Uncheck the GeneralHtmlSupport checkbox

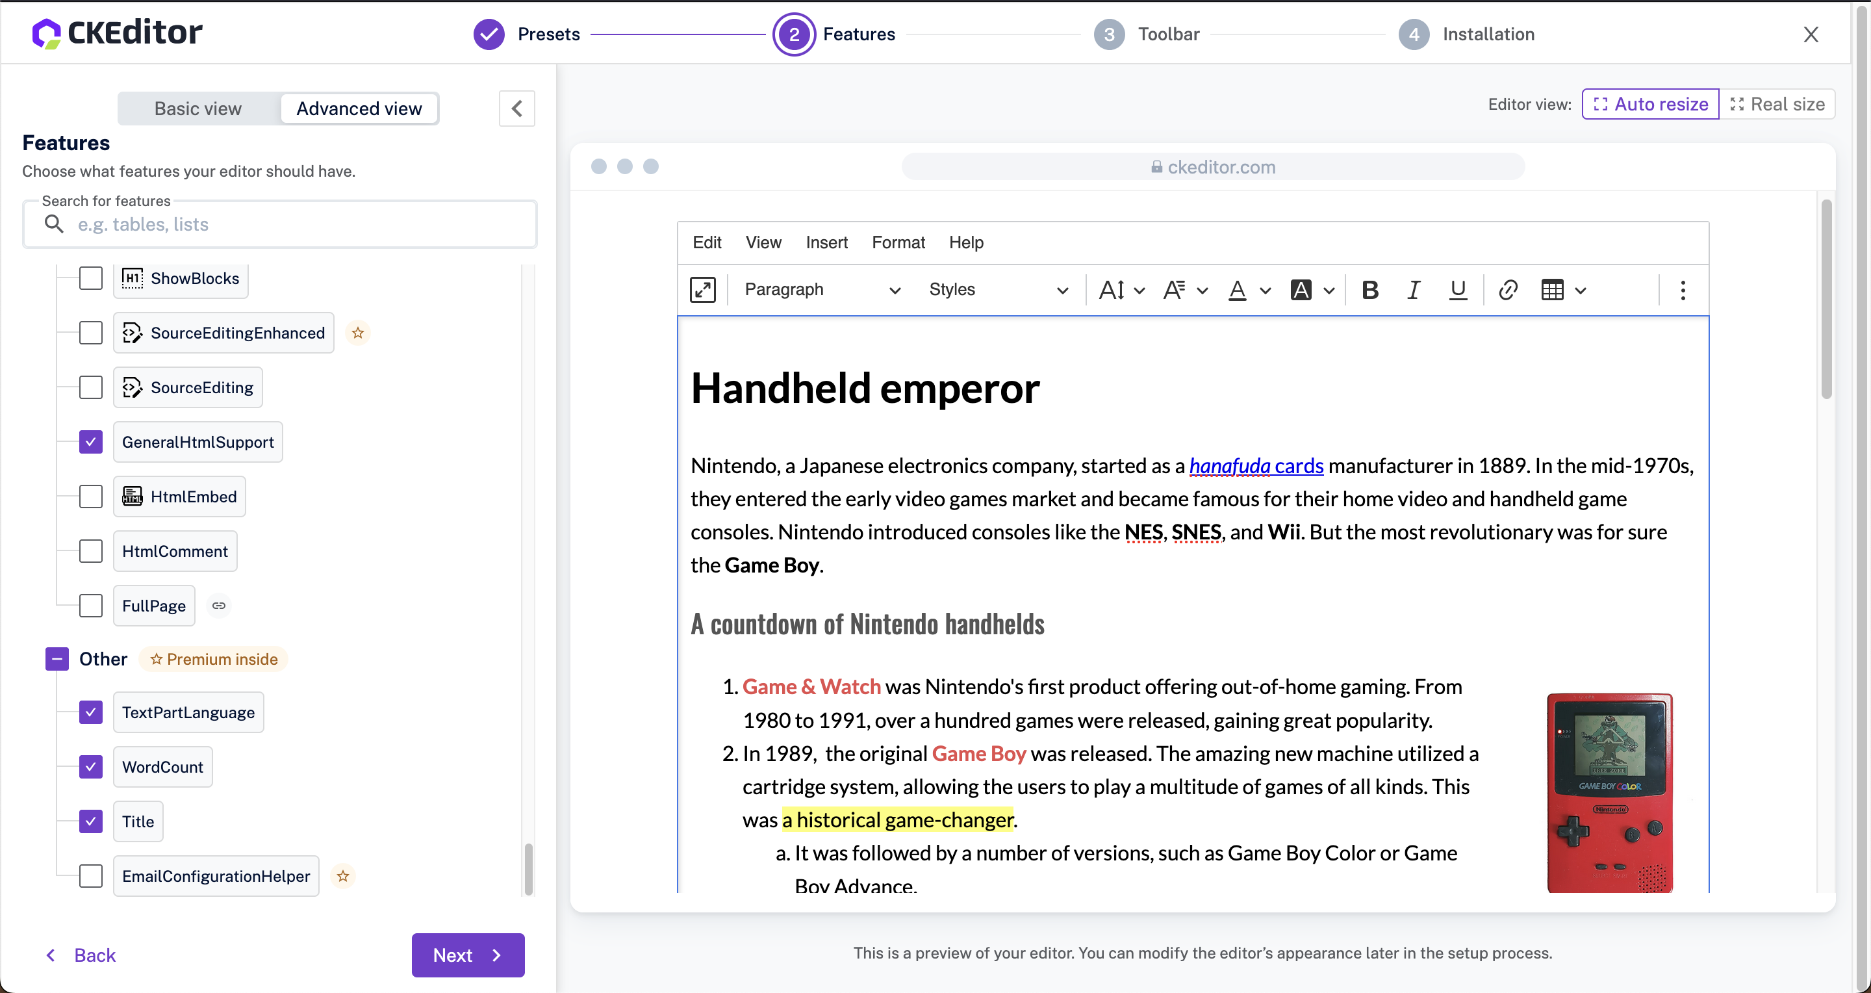point(91,442)
